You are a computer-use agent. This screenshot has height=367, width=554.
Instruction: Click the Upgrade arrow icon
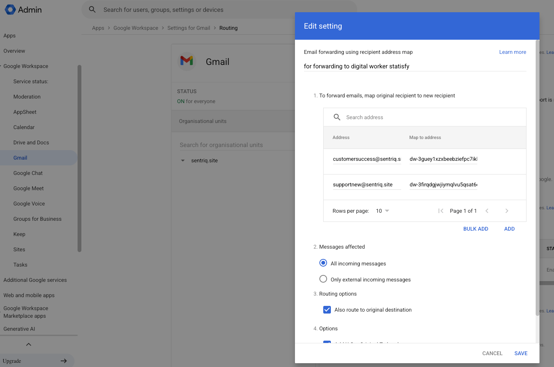(x=64, y=361)
